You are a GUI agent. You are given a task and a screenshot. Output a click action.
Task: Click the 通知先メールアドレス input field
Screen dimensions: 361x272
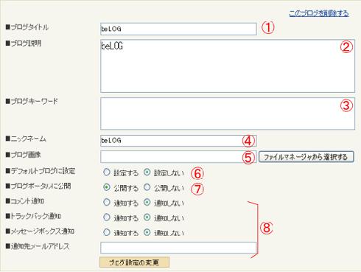pos(178,248)
